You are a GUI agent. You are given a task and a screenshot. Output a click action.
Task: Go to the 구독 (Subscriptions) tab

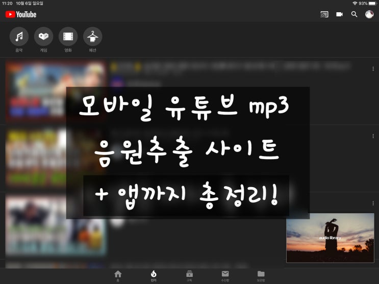pos(189,275)
